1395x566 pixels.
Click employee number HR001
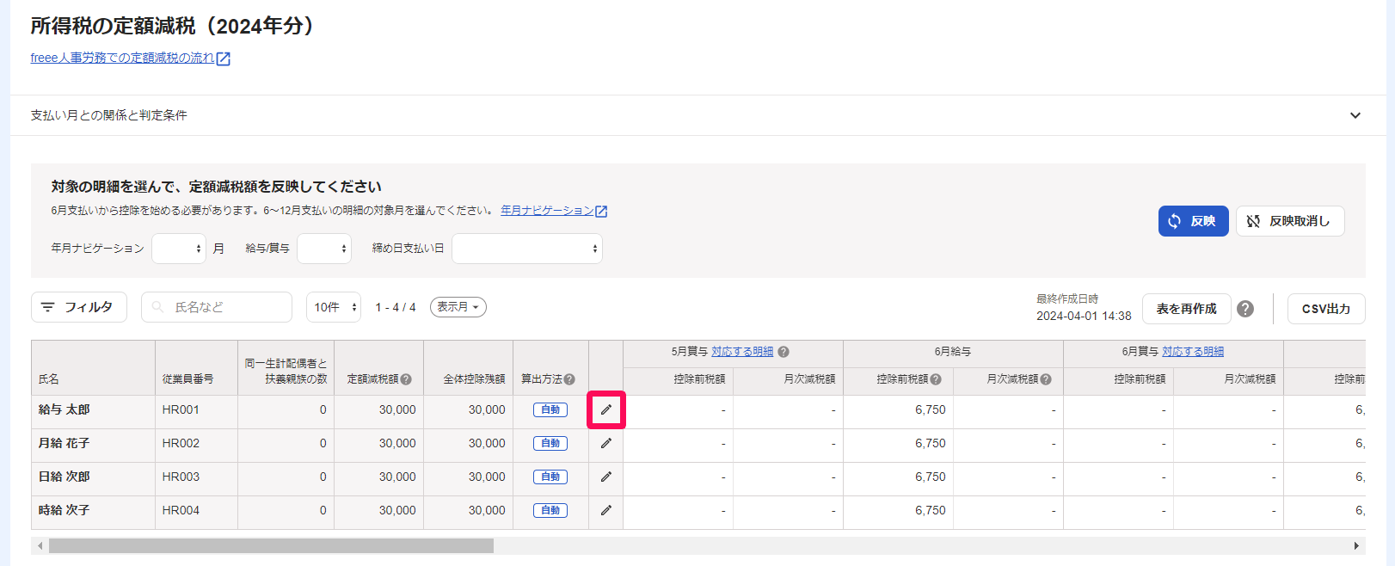181,409
